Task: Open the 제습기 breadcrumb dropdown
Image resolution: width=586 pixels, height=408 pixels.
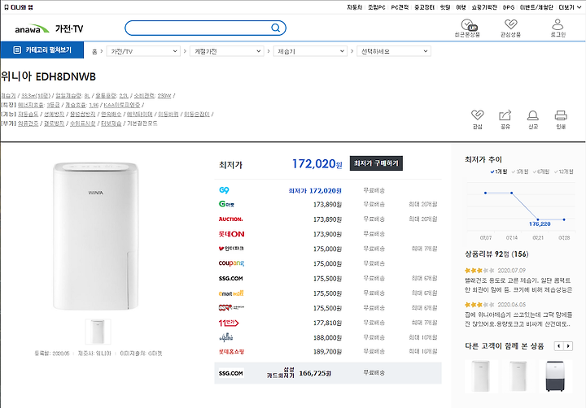Action: click(x=310, y=51)
